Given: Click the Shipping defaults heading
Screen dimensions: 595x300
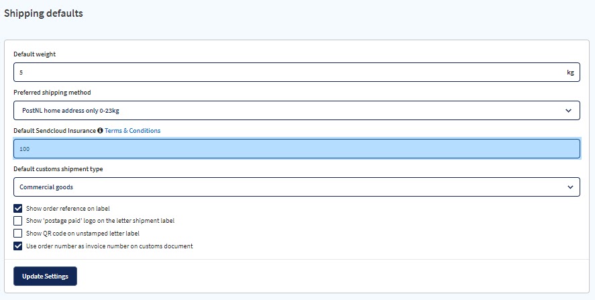Looking at the screenshot, I should [x=43, y=13].
